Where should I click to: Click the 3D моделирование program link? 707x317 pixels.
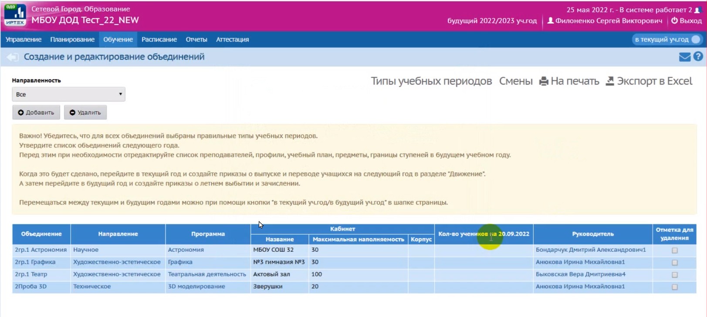tap(196, 287)
